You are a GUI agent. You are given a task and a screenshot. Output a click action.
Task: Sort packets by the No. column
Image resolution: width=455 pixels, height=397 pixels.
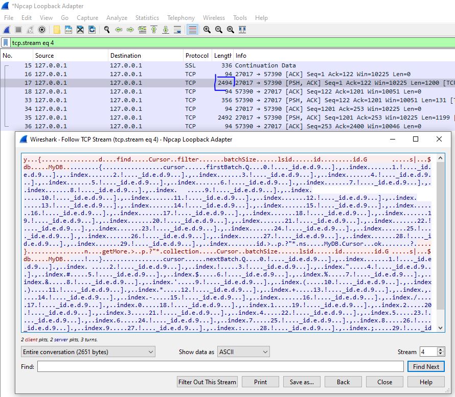coord(16,55)
